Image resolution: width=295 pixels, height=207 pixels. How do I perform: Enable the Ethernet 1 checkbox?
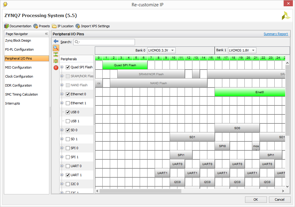click(68, 103)
